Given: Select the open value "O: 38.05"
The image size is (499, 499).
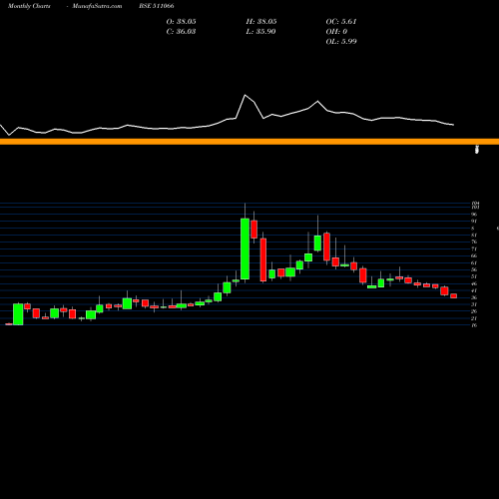Looking at the screenshot, I should (x=181, y=22).
